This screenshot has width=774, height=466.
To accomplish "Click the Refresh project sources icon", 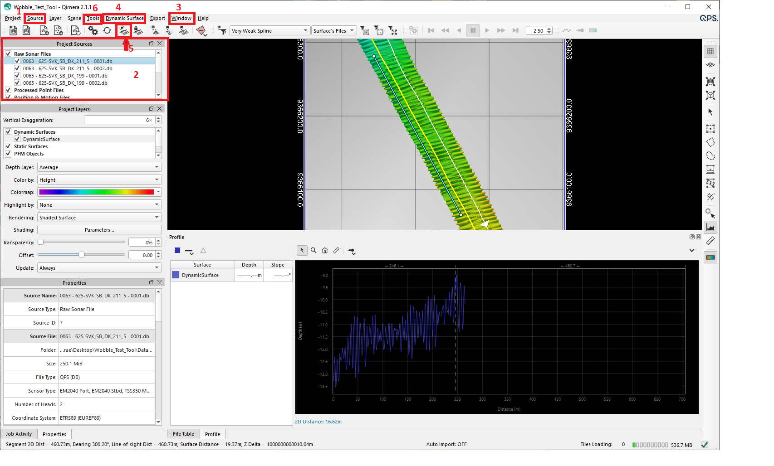I will pos(107,30).
